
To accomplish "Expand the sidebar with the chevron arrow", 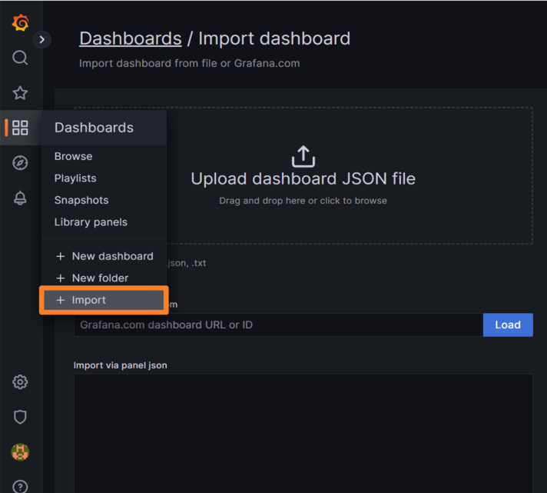I will [x=42, y=39].
